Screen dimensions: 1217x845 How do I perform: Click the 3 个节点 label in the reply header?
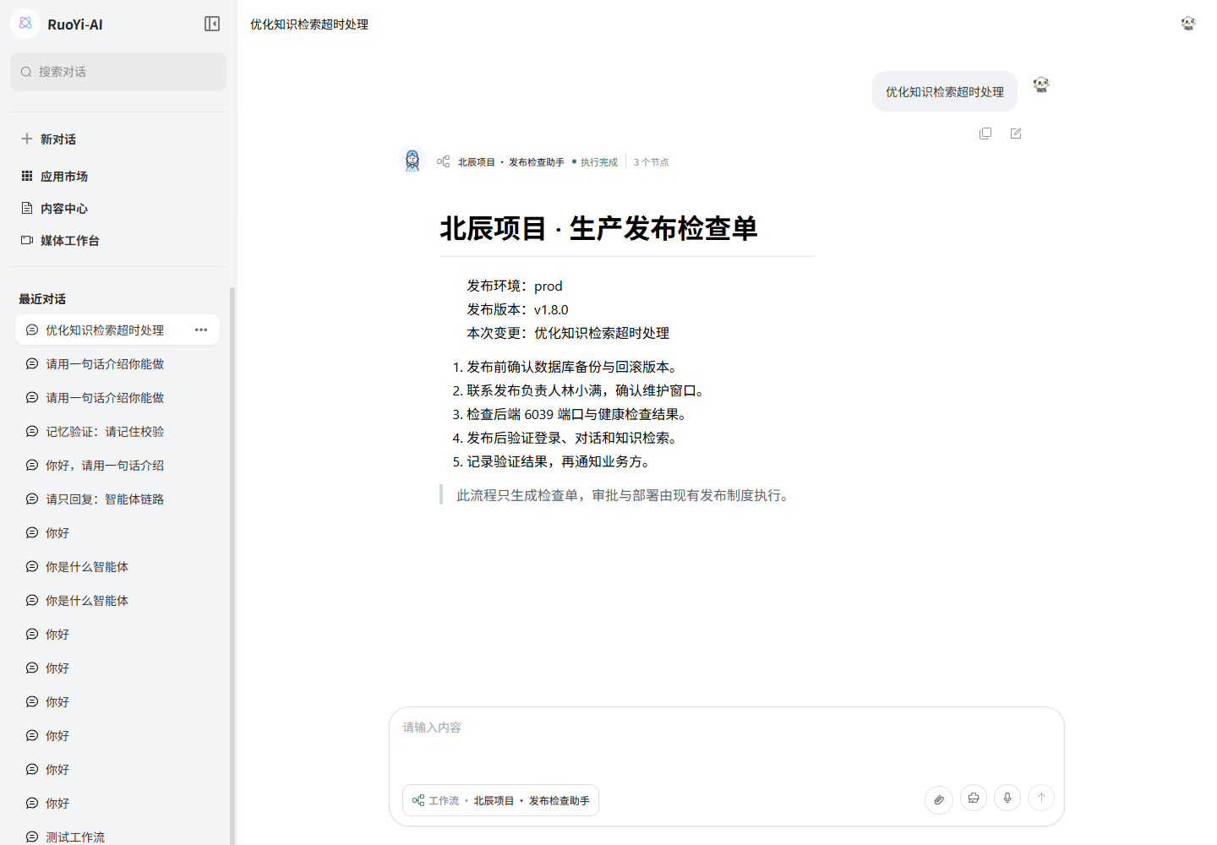tap(651, 162)
